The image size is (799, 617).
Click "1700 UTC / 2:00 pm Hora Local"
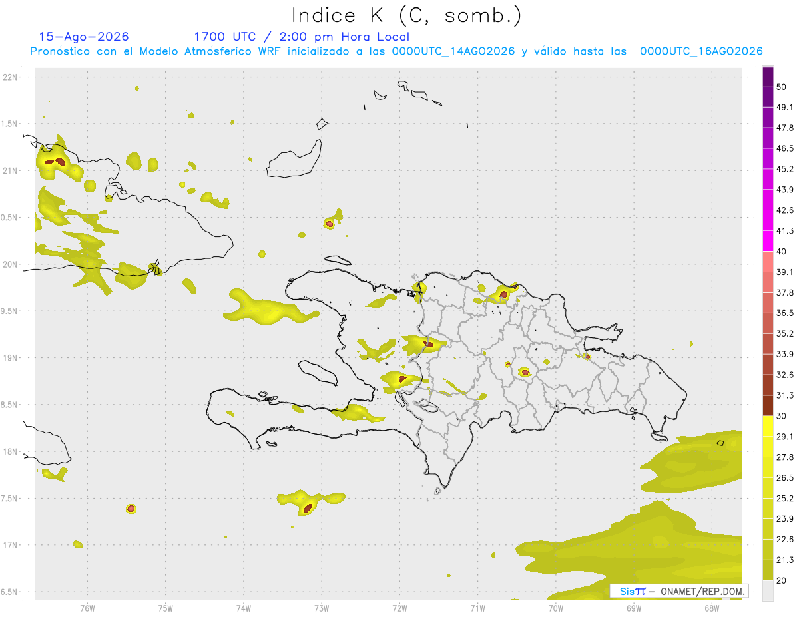click(x=302, y=37)
